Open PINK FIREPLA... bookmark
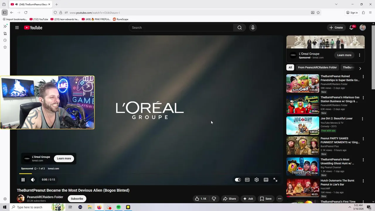375x211 pixels. [96, 19]
